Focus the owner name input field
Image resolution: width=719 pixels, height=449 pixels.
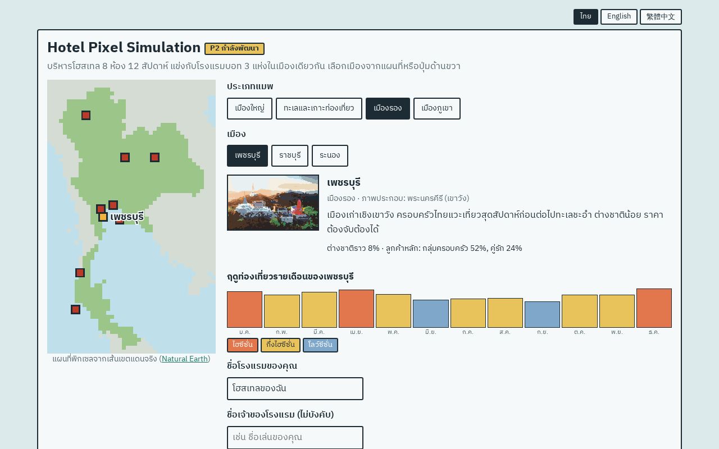tap(295, 437)
